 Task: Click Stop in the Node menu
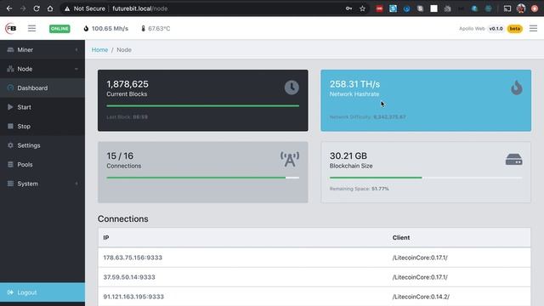click(x=42, y=127)
